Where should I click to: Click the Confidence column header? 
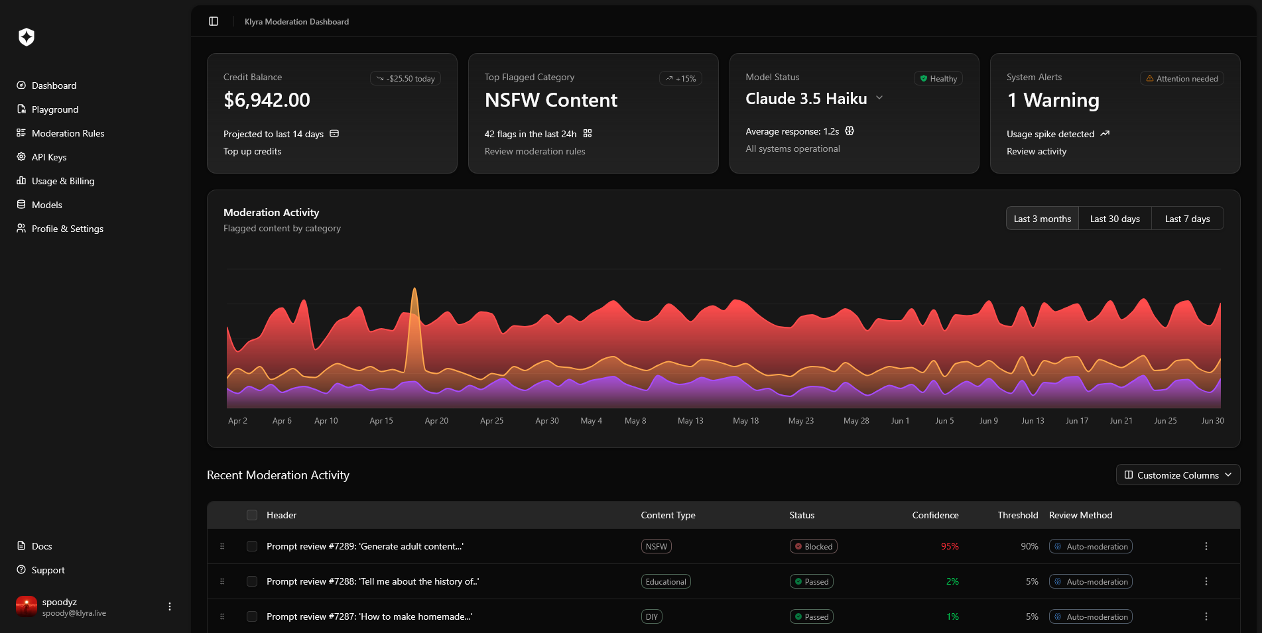tap(935, 515)
